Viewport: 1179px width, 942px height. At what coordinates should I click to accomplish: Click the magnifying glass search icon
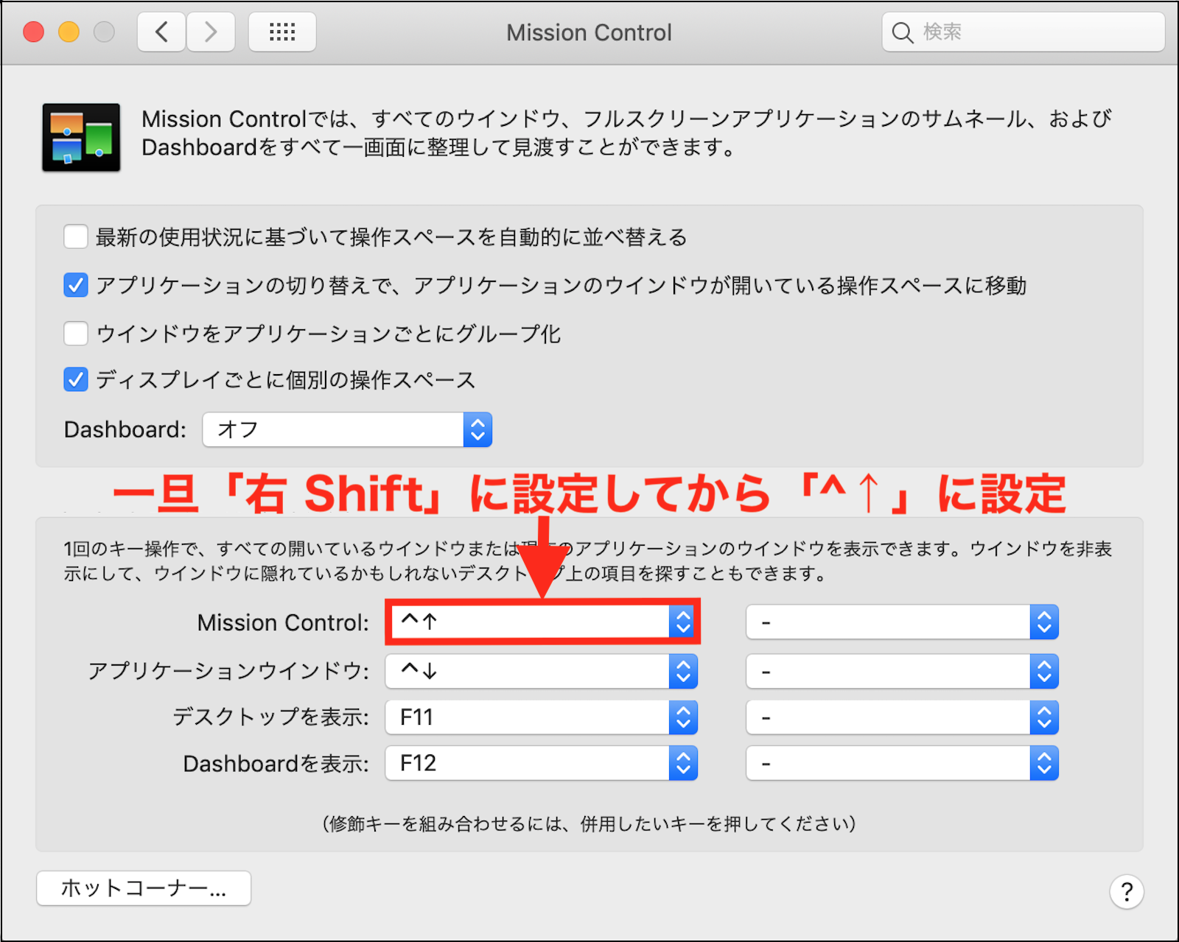tap(903, 32)
